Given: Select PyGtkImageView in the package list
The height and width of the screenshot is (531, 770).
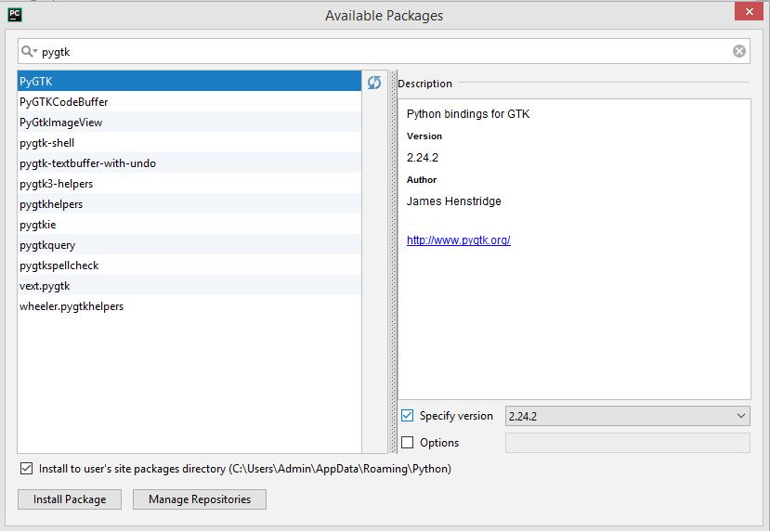Looking at the screenshot, I should (189, 123).
